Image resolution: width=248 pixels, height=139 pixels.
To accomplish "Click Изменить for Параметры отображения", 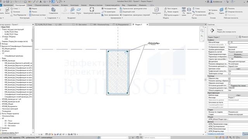I will 238,57.
